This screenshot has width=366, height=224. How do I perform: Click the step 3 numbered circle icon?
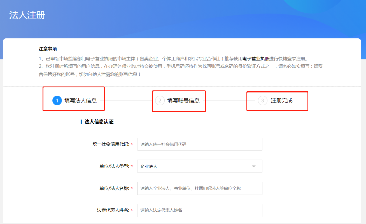263,101
